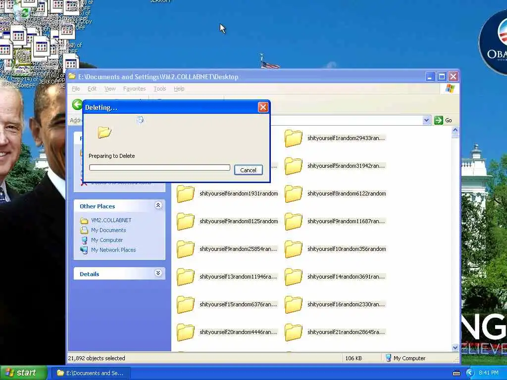Click file name shityourself6random1931random
The width and height of the screenshot is (507, 380).
(x=239, y=193)
